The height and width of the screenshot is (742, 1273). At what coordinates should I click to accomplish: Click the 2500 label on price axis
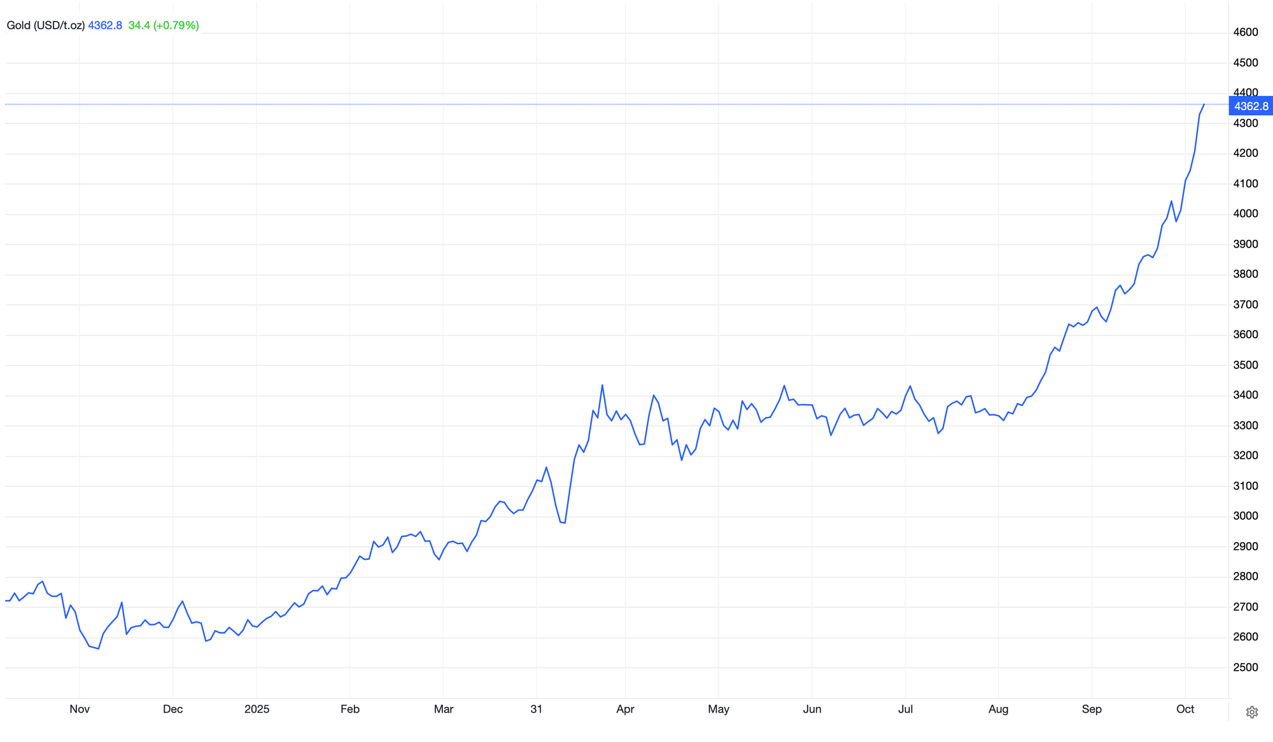[x=1246, y=668]
